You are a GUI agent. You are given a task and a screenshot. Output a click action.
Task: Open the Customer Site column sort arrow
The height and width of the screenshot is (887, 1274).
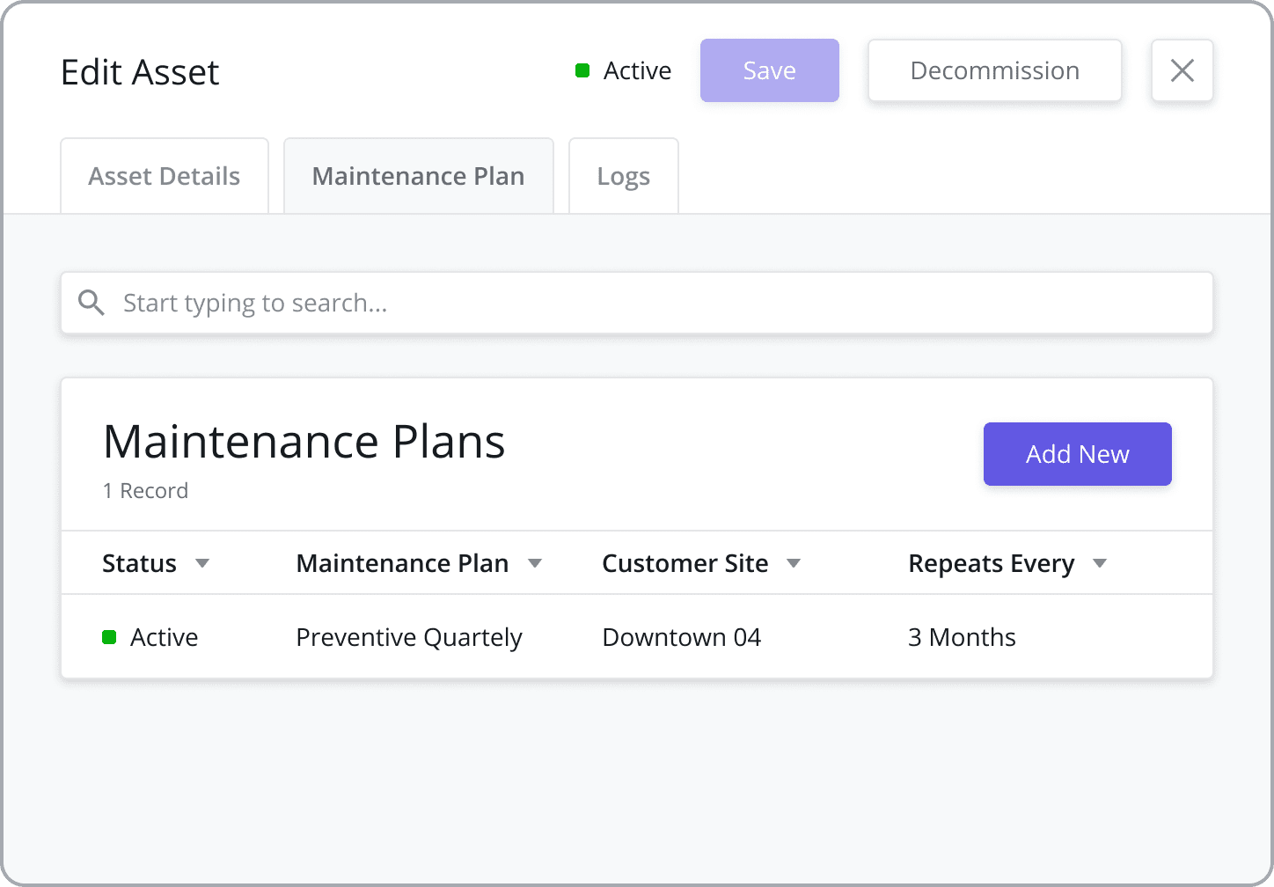point(794,563)
